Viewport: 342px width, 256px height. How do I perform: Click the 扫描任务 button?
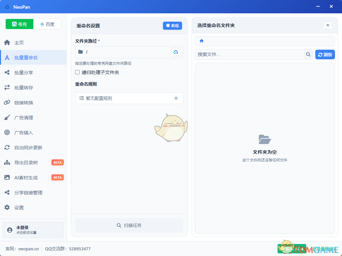point(129,225)
